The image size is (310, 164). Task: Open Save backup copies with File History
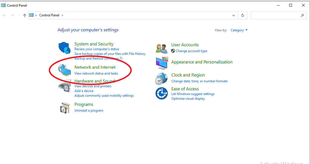(110, 54)
